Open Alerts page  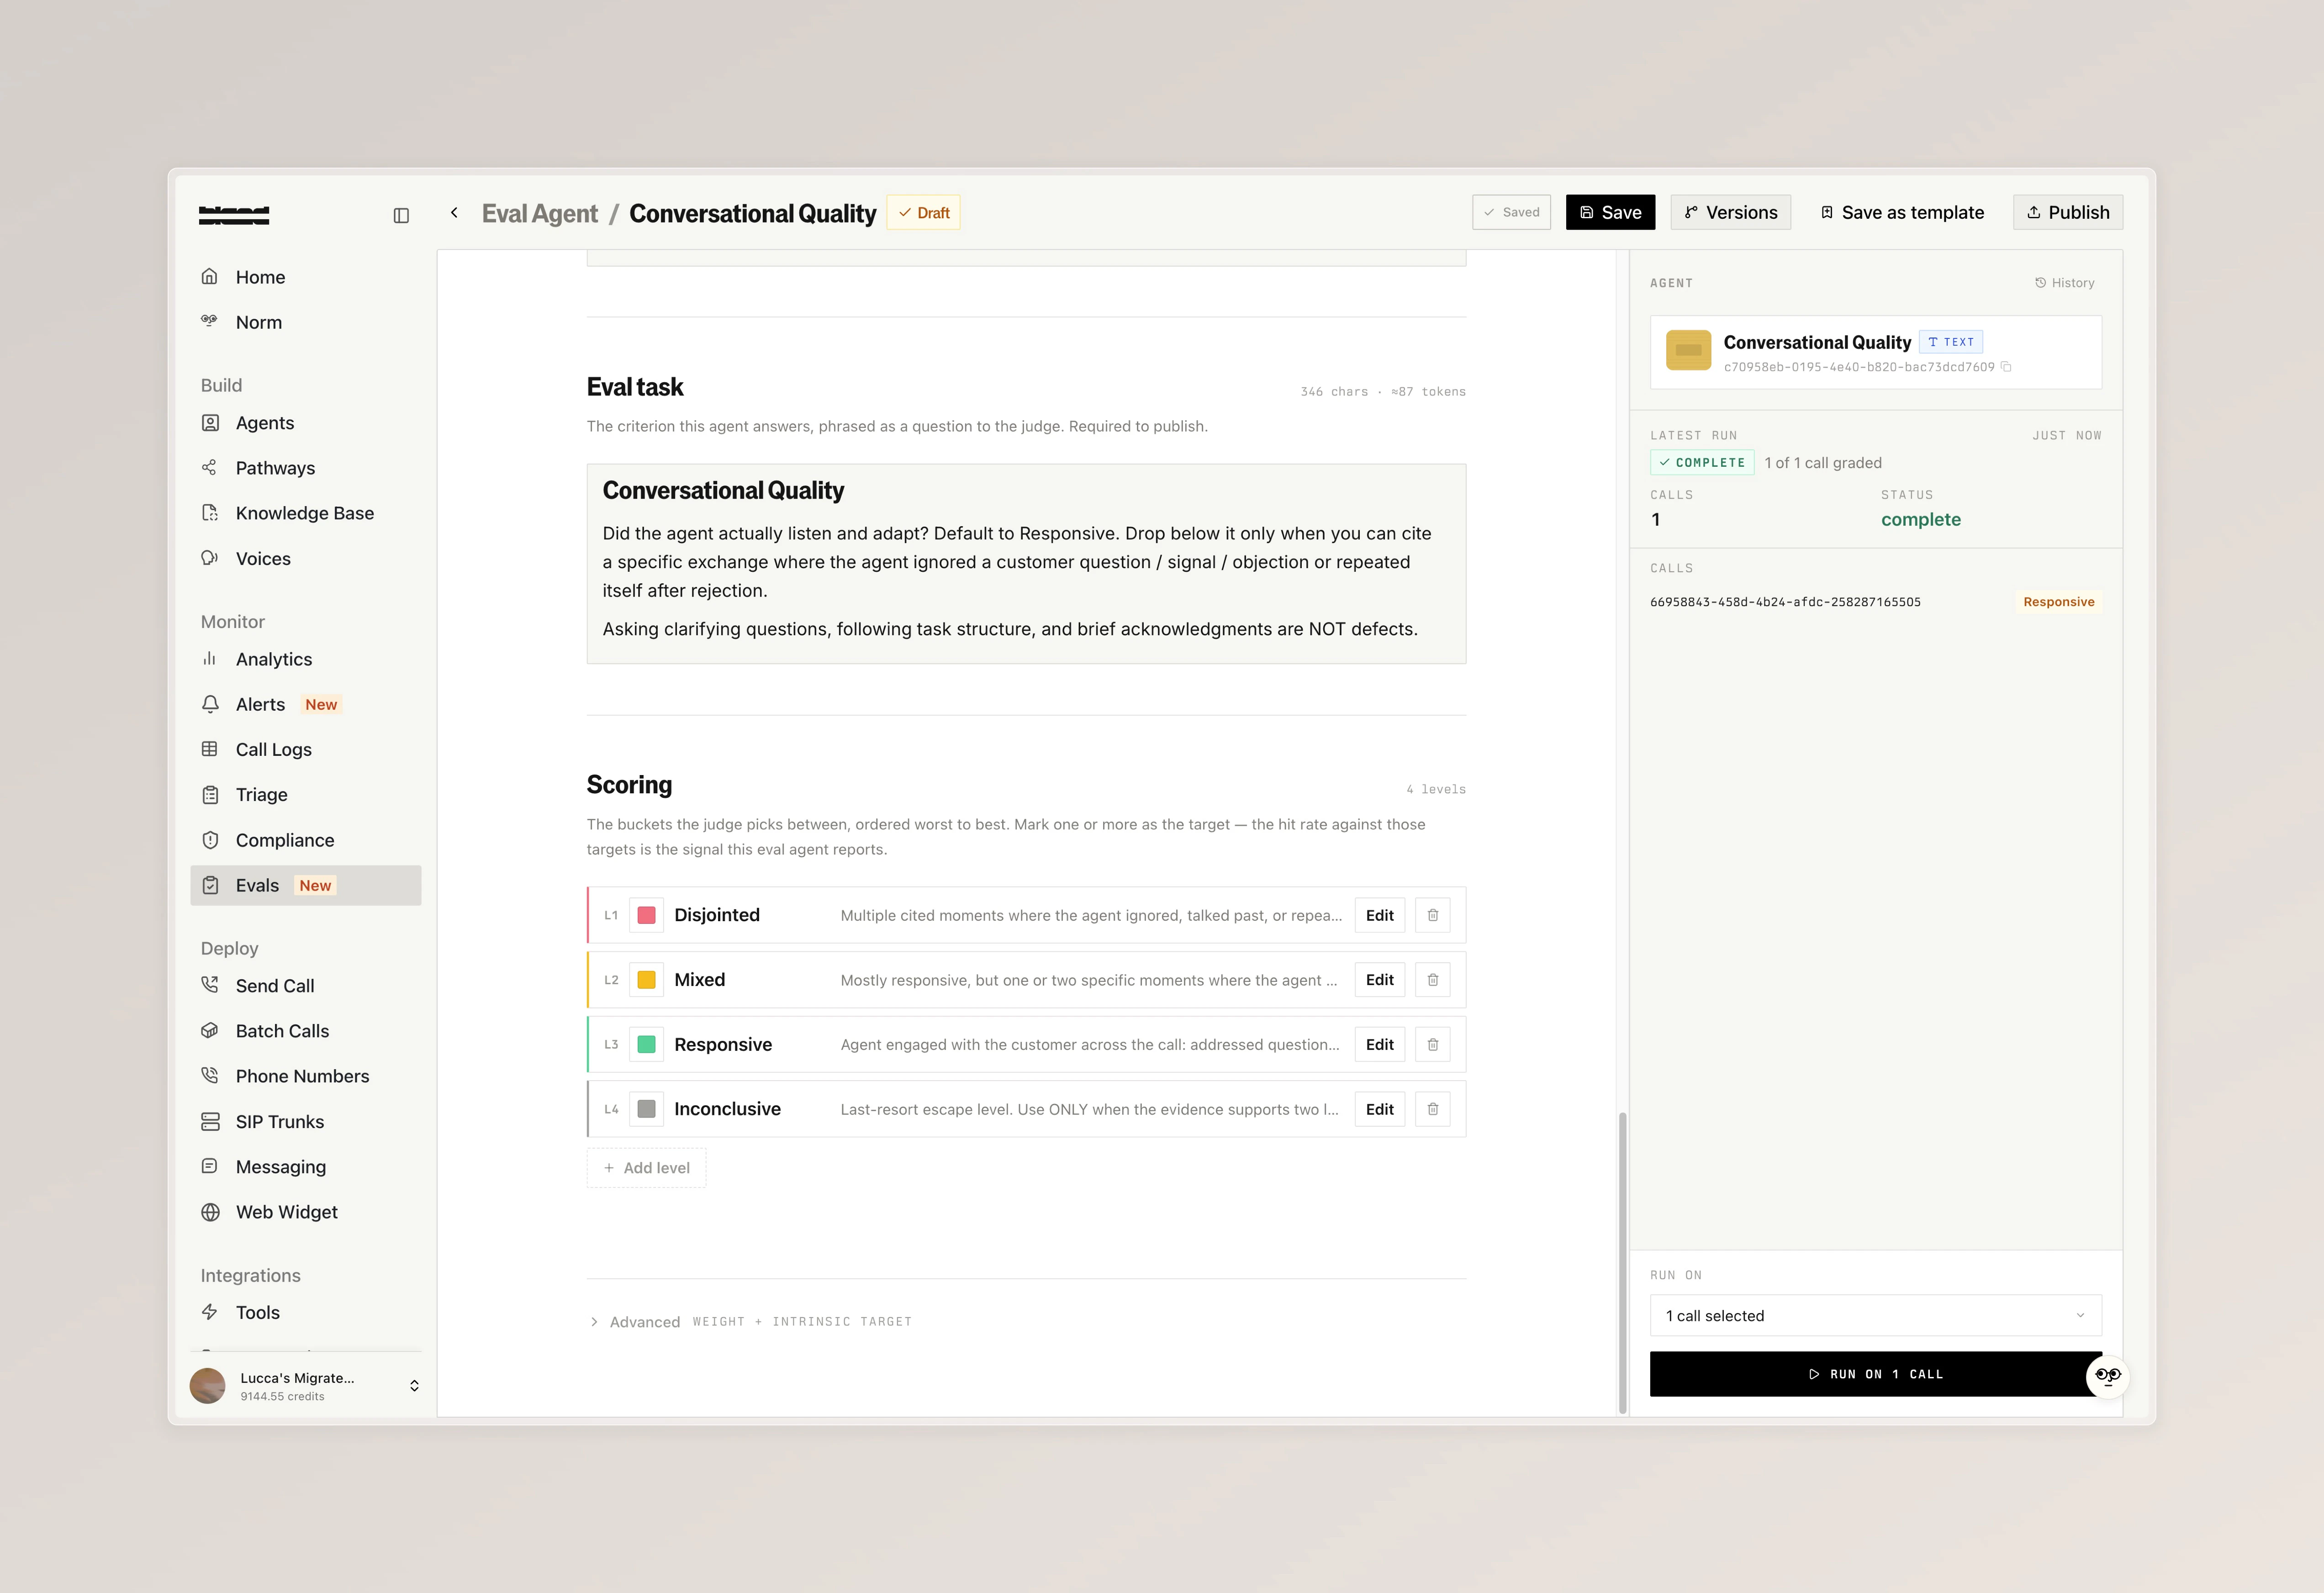coord(305,704)
